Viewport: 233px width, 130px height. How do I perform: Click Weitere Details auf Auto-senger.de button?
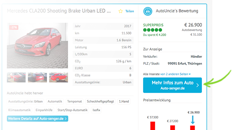[x=38, y=118]
